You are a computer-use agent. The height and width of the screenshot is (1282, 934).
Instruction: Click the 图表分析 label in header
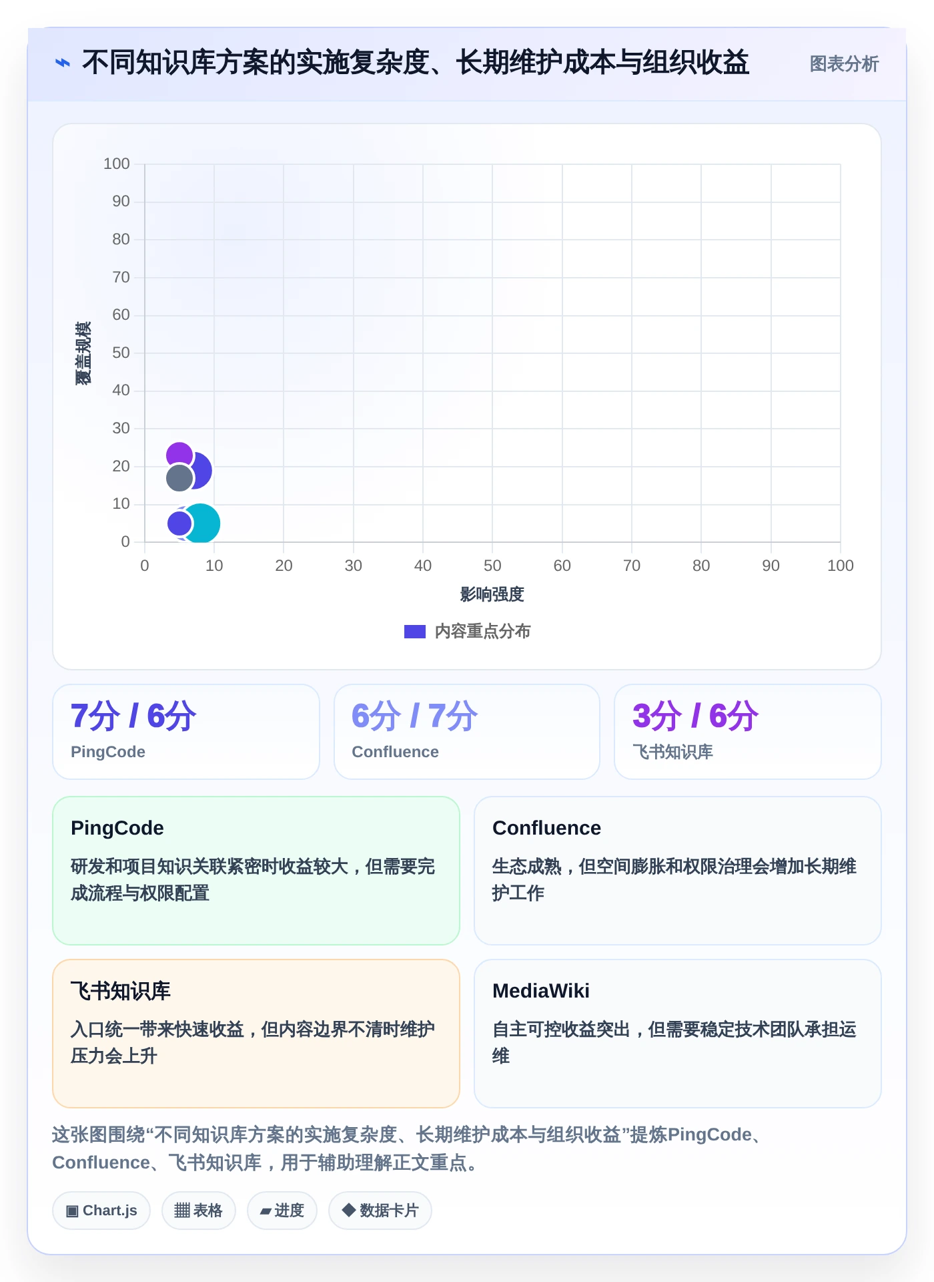pyautogui.click(x=844, y=63)
